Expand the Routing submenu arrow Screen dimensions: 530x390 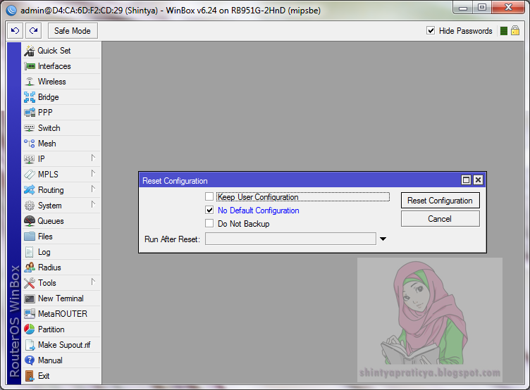[93, 189]
